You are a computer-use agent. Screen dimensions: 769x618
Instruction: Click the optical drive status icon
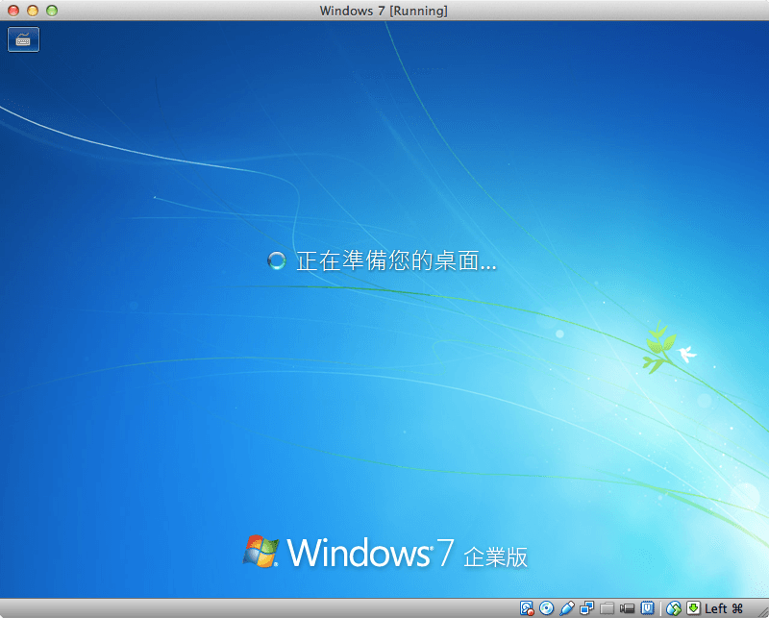tap(546, 607)
